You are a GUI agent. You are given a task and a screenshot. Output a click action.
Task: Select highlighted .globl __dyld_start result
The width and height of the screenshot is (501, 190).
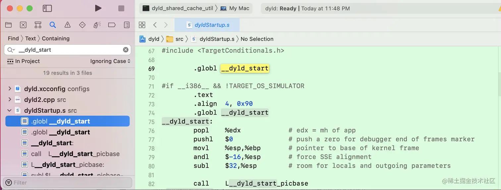coord(68,121)
